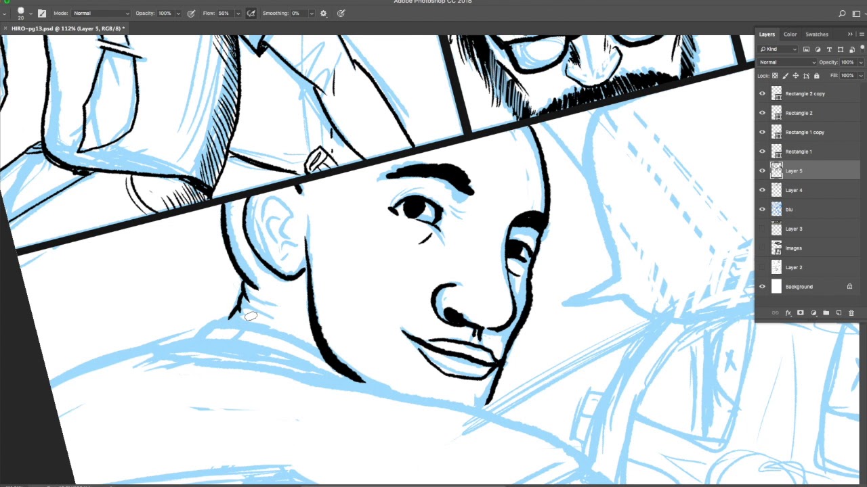Switch to the Color tab
Viewport: 867px width, 487px height.
point(790,34)
